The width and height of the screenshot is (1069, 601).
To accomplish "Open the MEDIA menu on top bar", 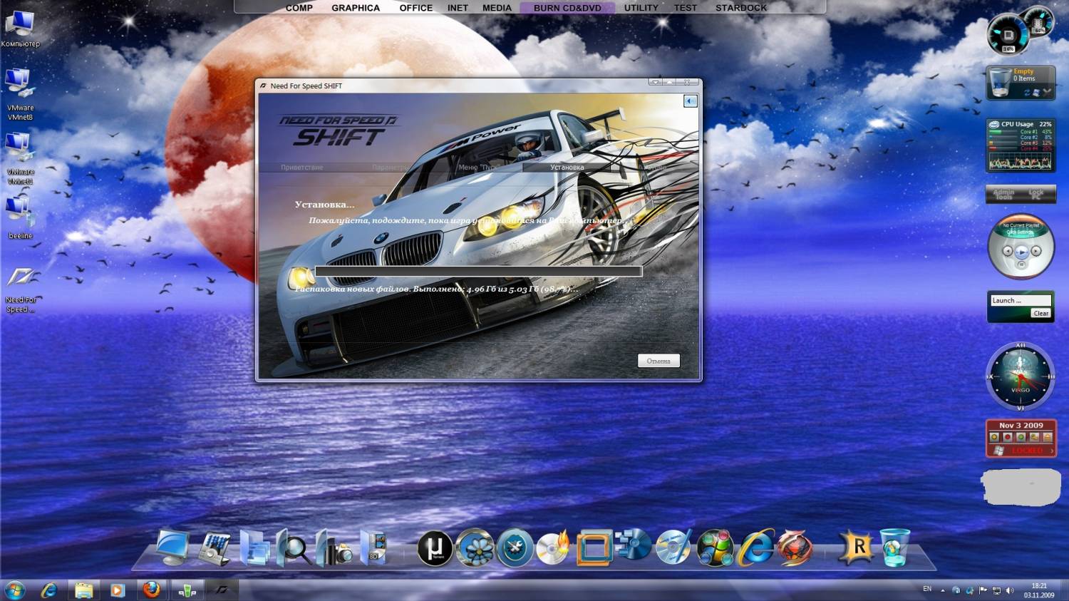I will pos(497,8).
